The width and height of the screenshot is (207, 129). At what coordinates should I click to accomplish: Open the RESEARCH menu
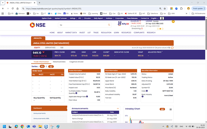[151, 33]
